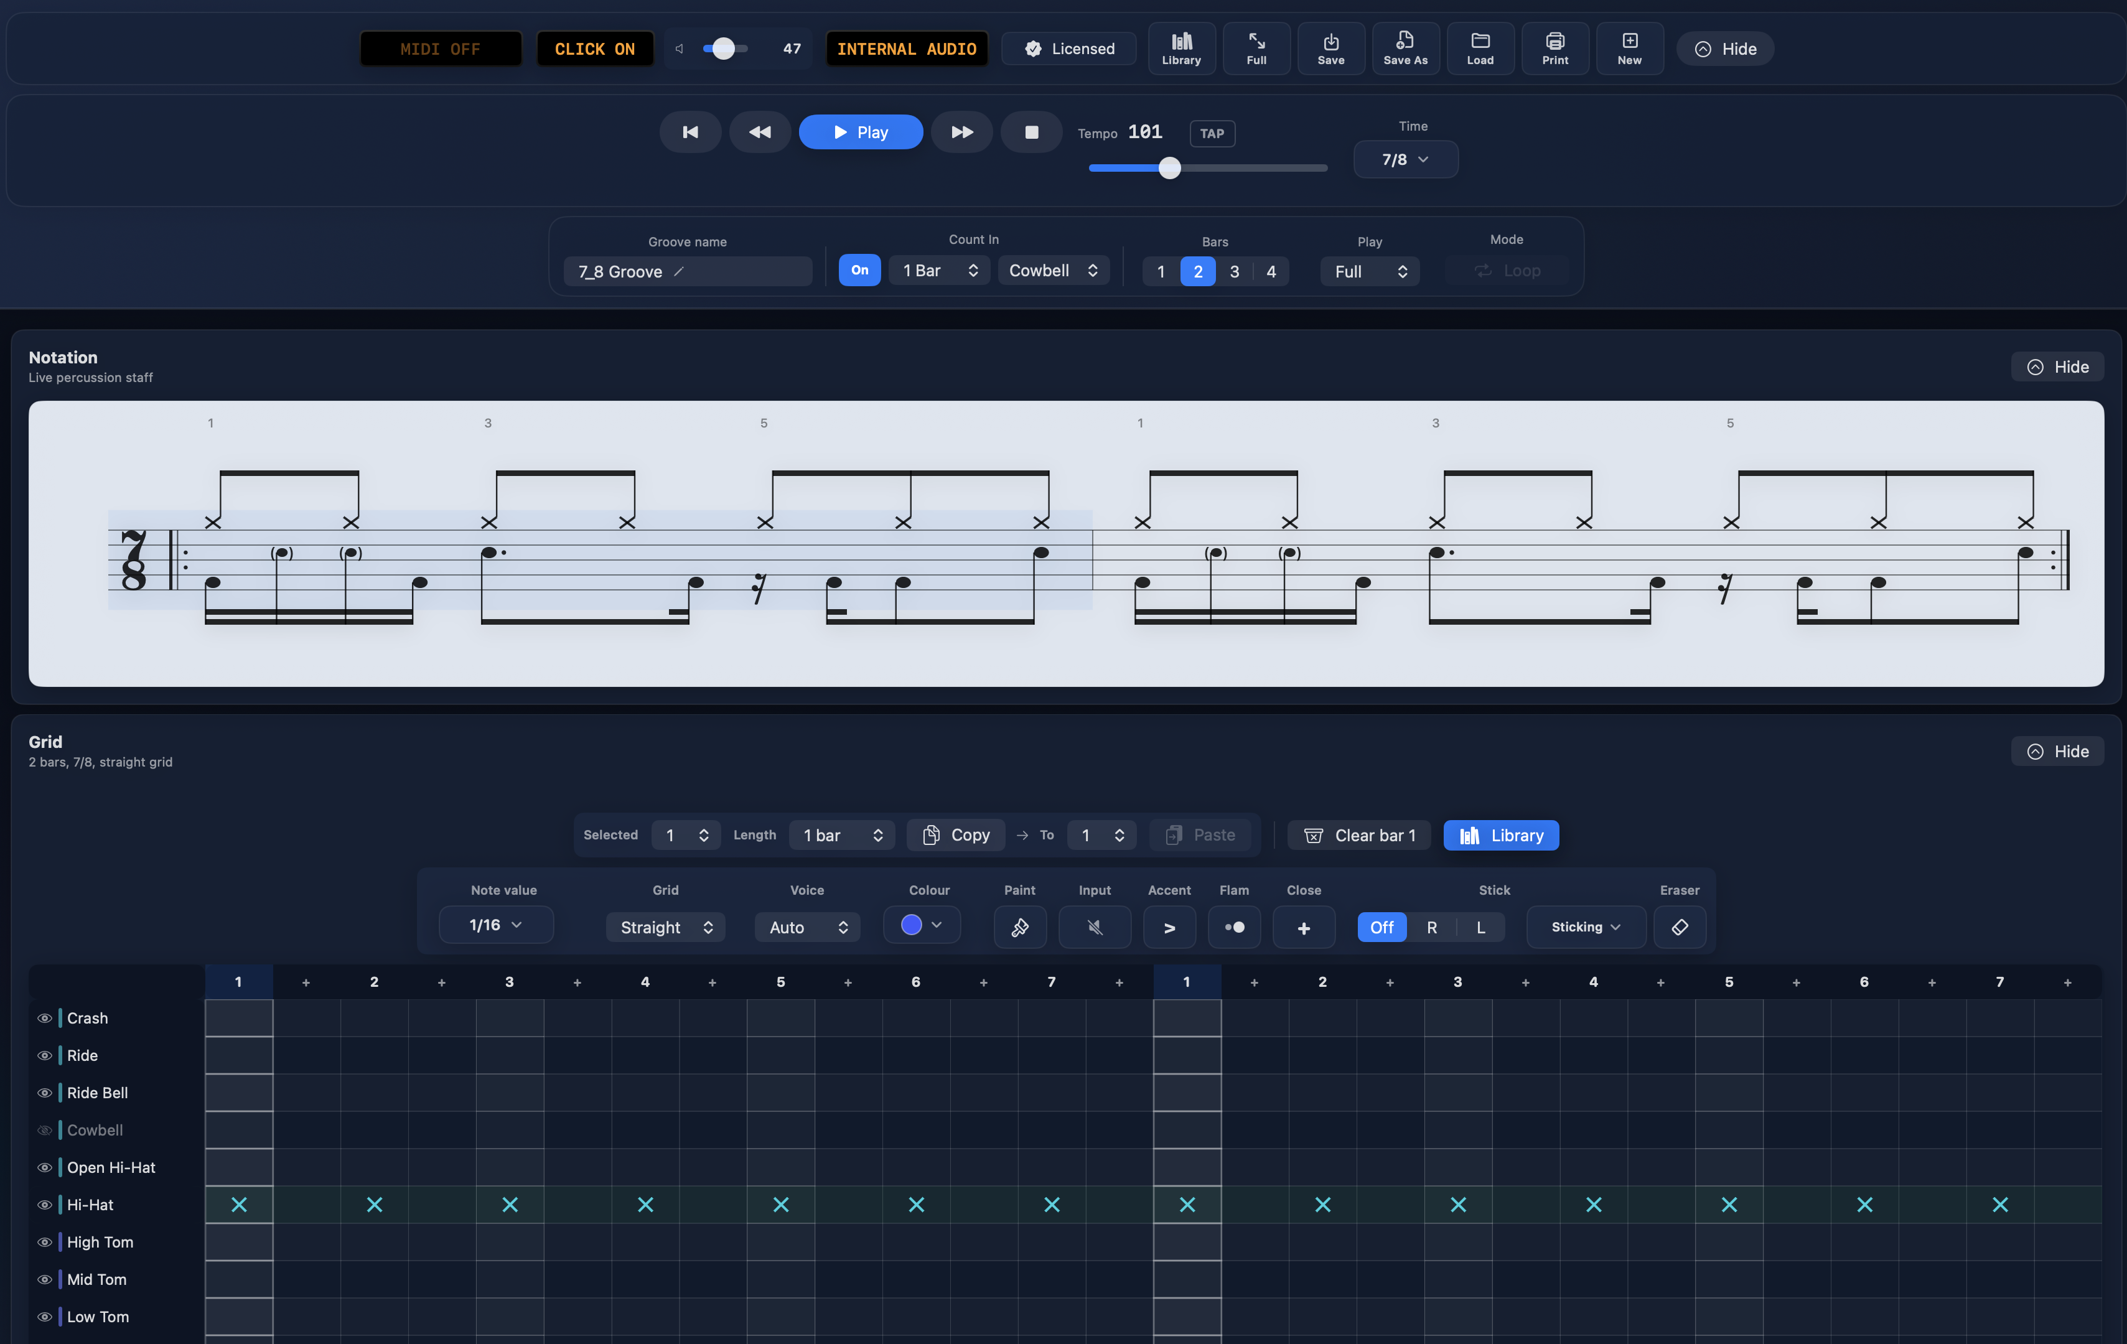The width and height of the screenshot is (2127, 1344).
Task: Open the Straight grid type dropdown
Action: 665,927
